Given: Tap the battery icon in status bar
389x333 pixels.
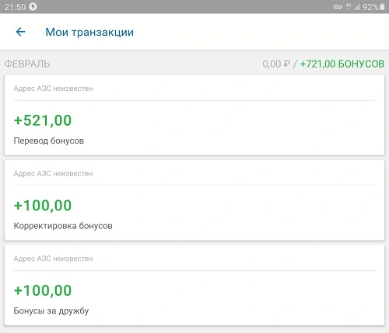Looking at the screenshot, I should [382, 7].
